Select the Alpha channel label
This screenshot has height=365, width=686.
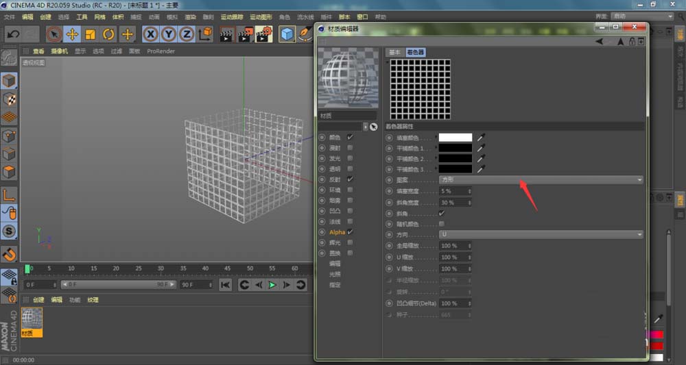coord(338,232)
